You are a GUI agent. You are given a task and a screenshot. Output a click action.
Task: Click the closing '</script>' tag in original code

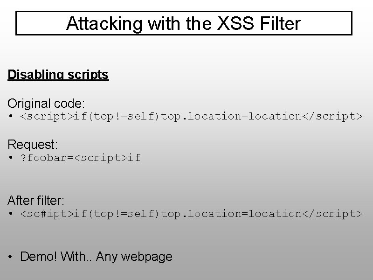pos(332,116)
